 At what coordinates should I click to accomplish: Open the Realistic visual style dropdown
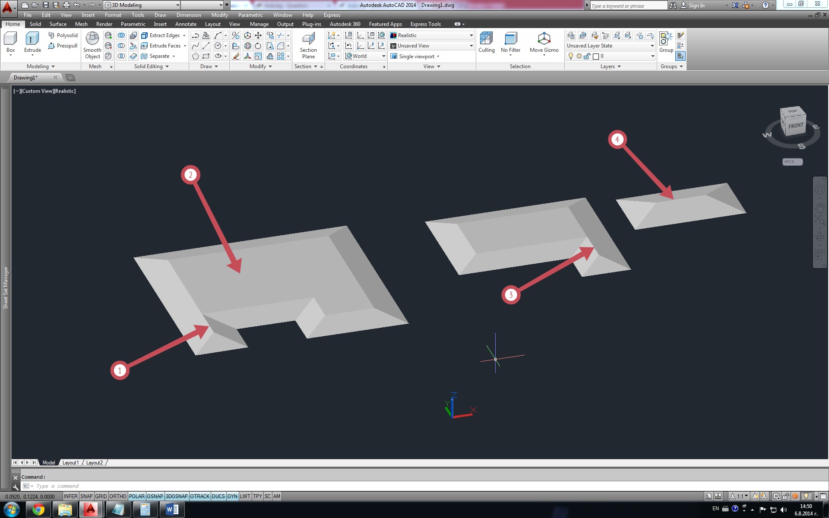click(432, 35)
